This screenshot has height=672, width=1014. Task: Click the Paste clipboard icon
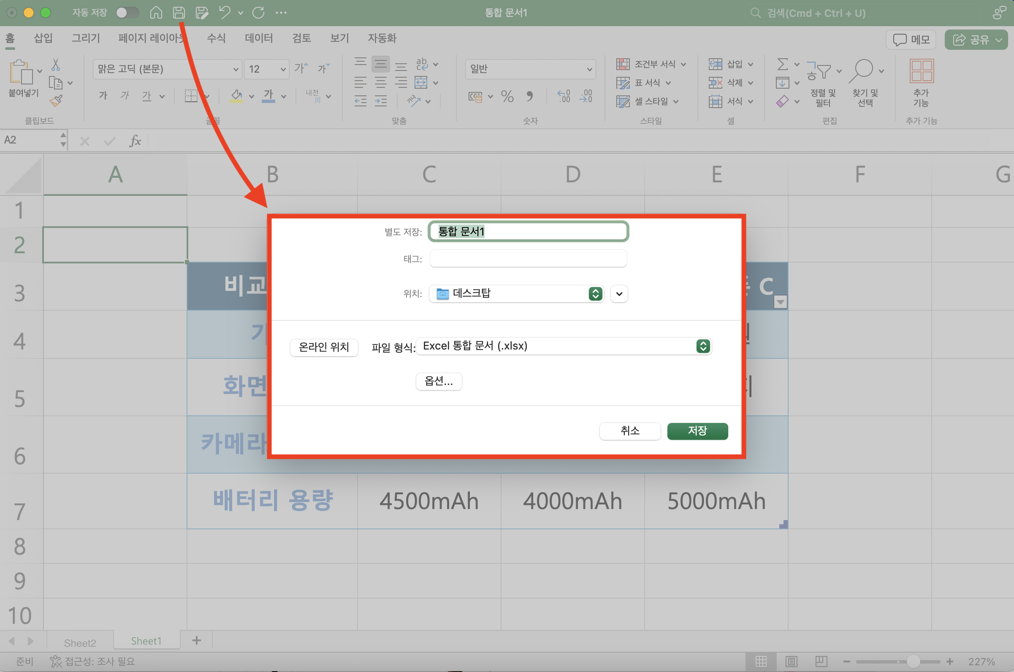(21, 72)
